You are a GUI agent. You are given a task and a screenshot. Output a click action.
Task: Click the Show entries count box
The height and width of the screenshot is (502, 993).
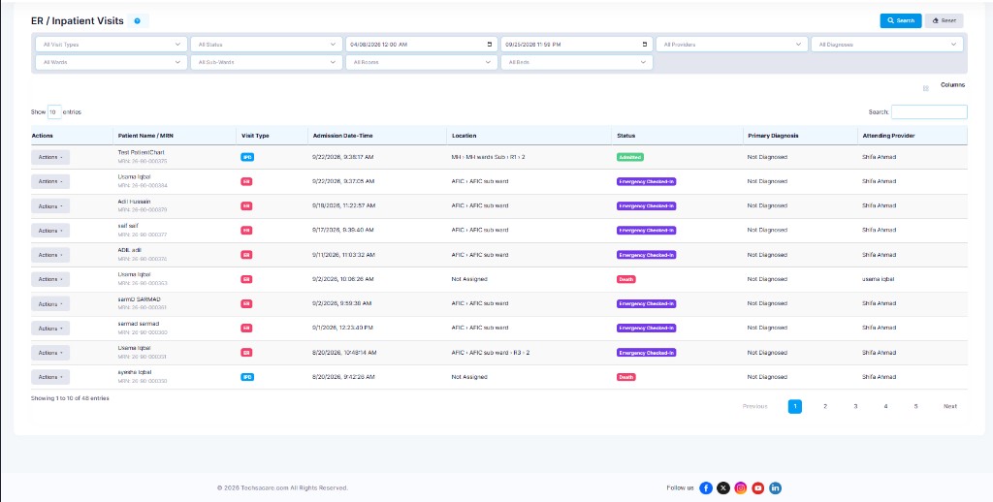pos(54,112)
